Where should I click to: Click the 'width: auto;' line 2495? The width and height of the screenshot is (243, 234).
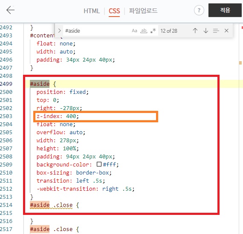coord(56,51)
